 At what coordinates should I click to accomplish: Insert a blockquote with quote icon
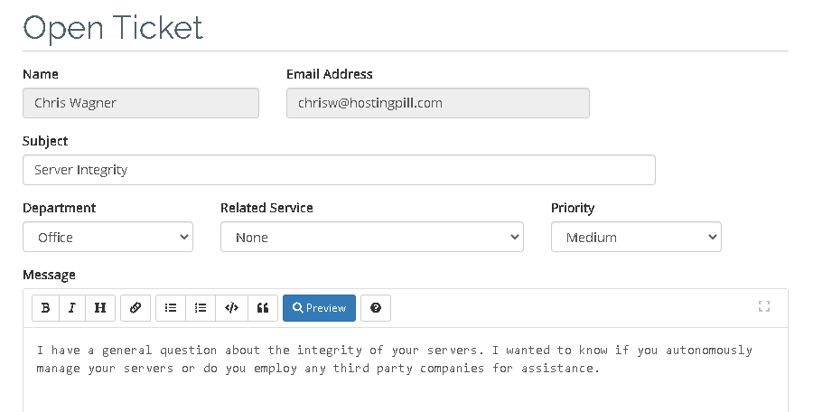[x=263, y=308]
